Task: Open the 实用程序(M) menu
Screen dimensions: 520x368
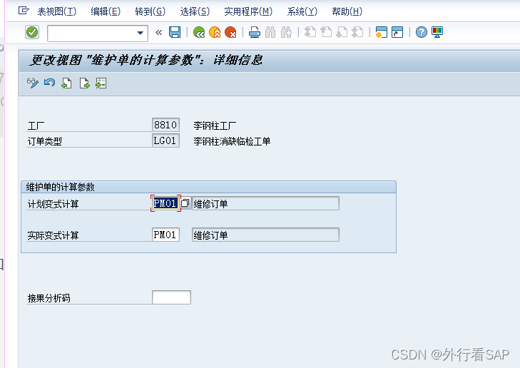Action: click(248, 11)
